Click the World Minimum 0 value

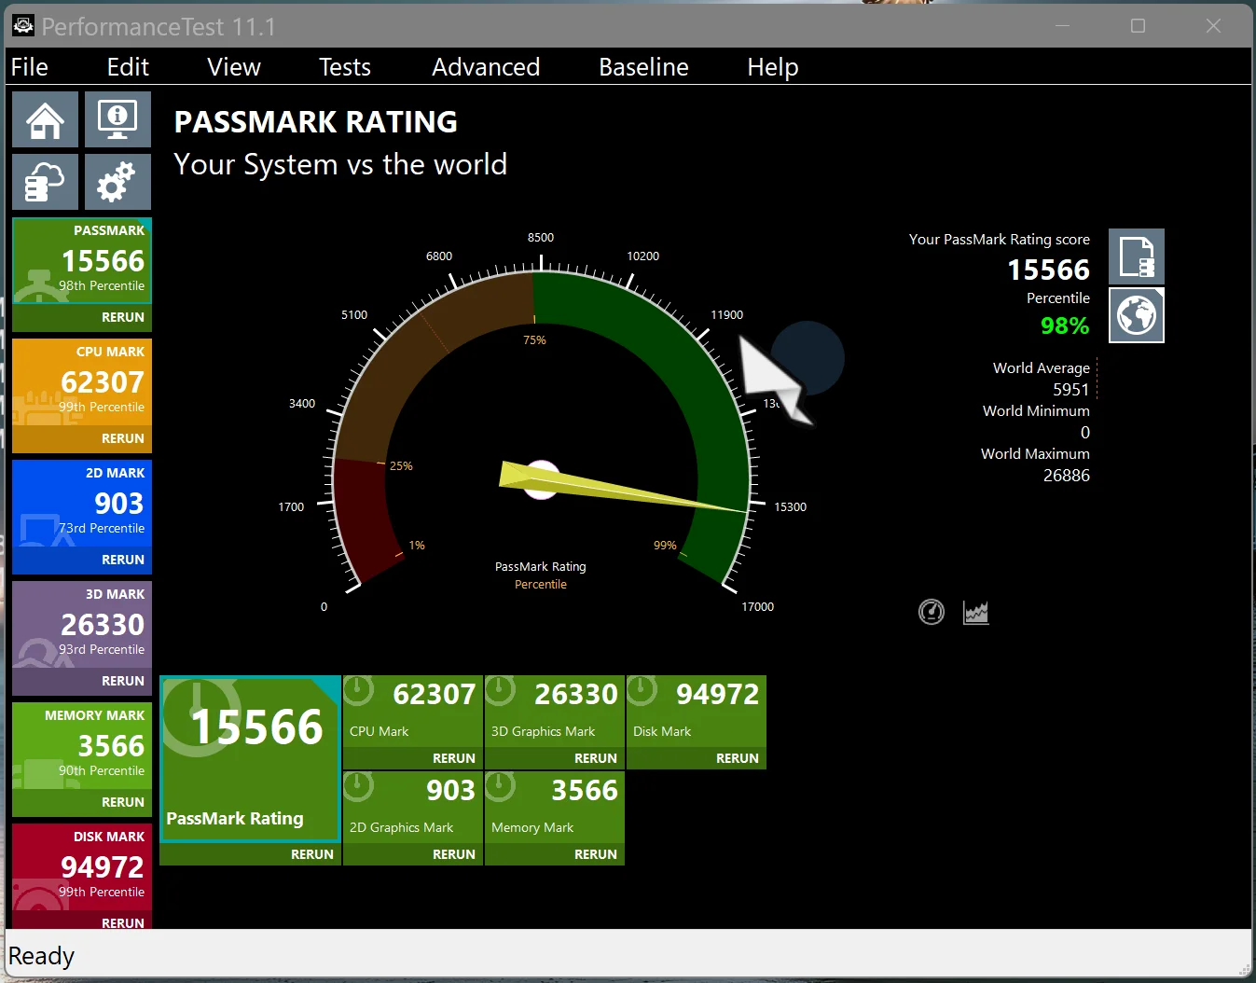(1085, 433)
